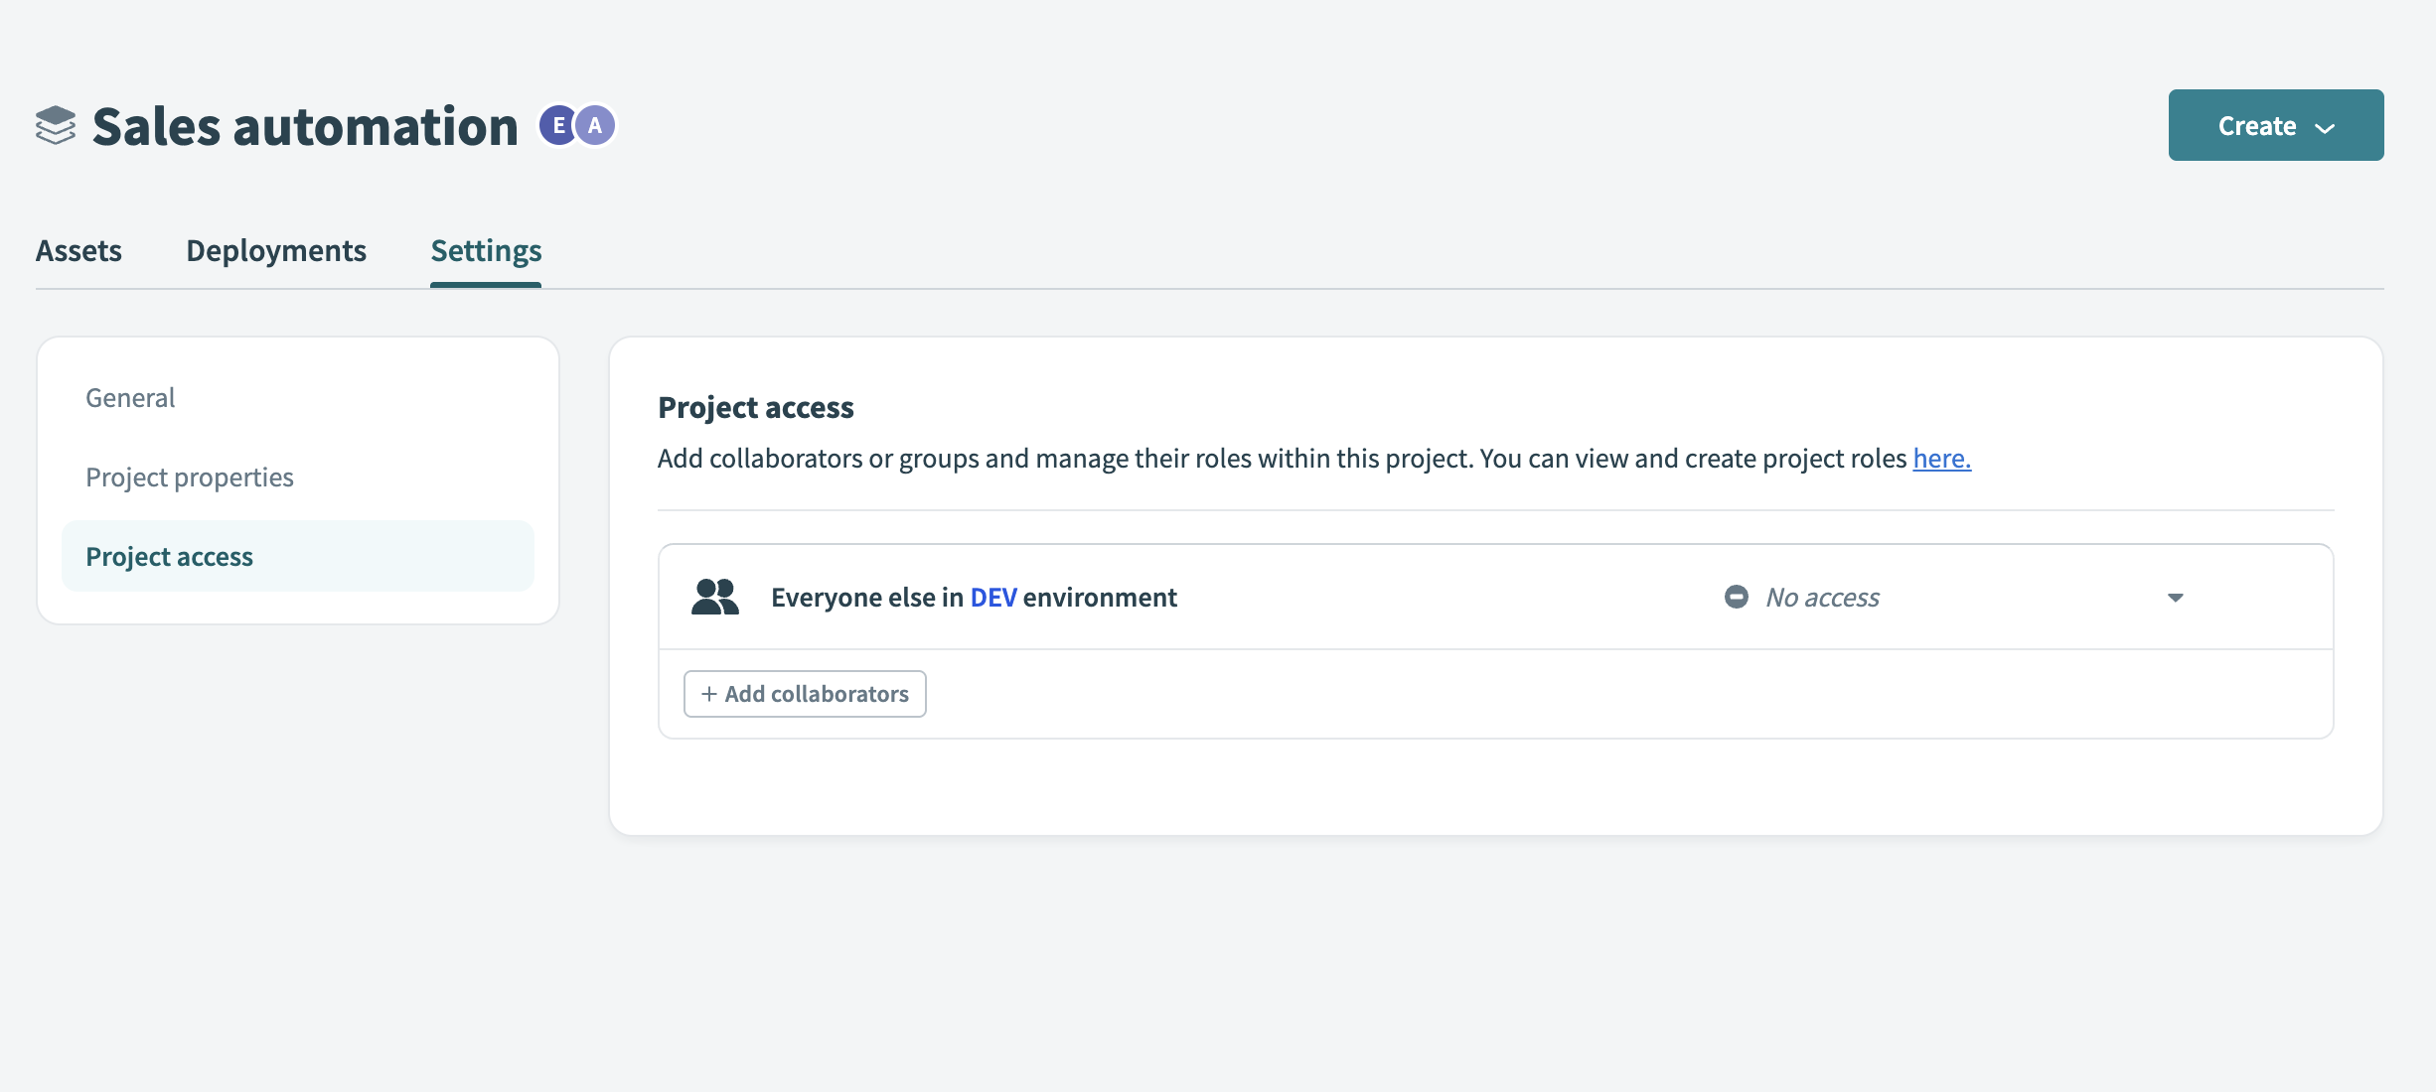Click the plus icon on Add collaborators
This screenshot has height=1092, width=2436.
coord(708,695)
